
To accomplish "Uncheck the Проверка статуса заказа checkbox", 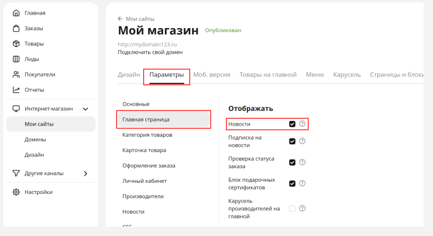I will click(292, 162).
